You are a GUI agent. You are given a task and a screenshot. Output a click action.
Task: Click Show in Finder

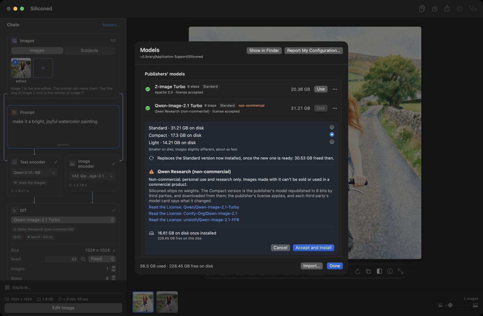pos(264,51)
